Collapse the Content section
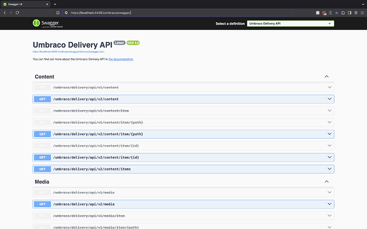The width and height of the screenshot is (367, 229). (x=327, y=77)
